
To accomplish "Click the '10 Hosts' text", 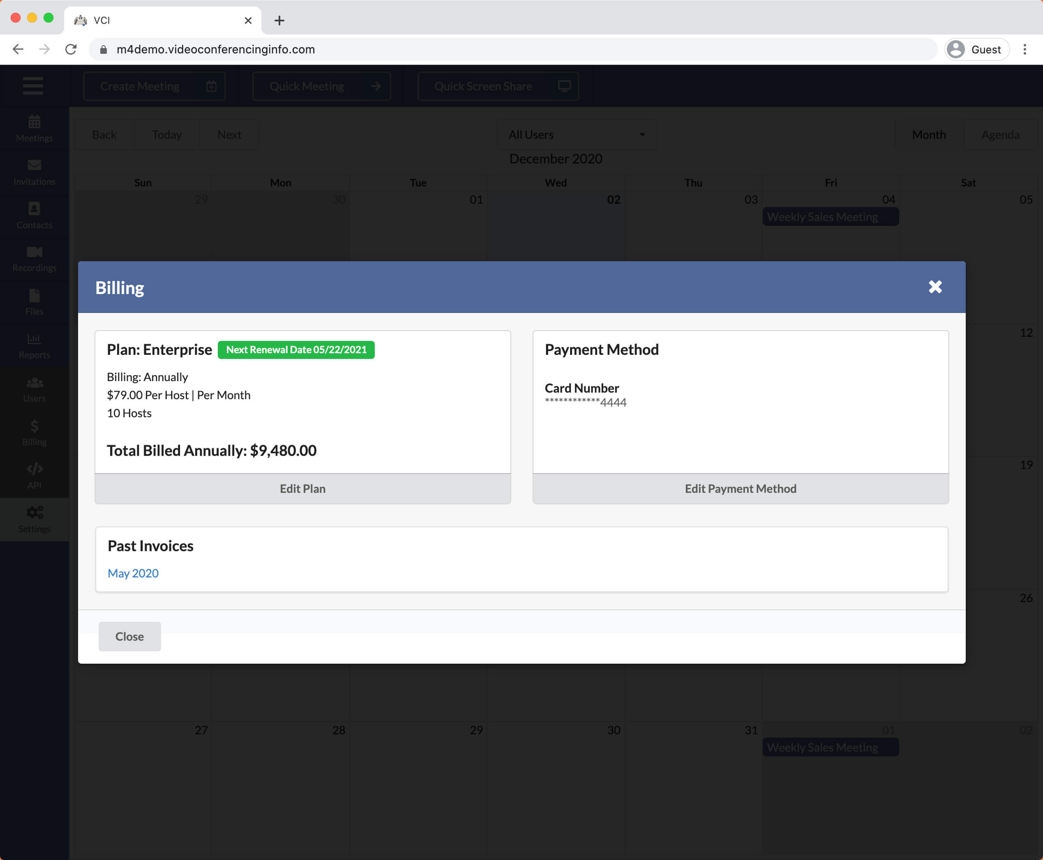I will click(129, 413).
